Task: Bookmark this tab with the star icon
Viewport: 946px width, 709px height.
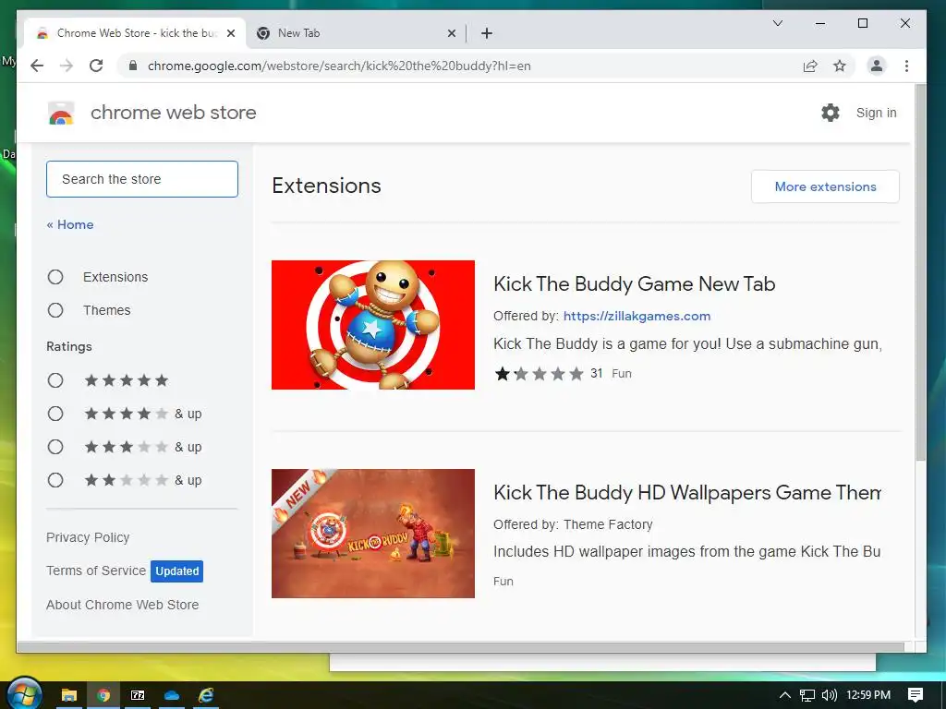Action: pos(840,66)
